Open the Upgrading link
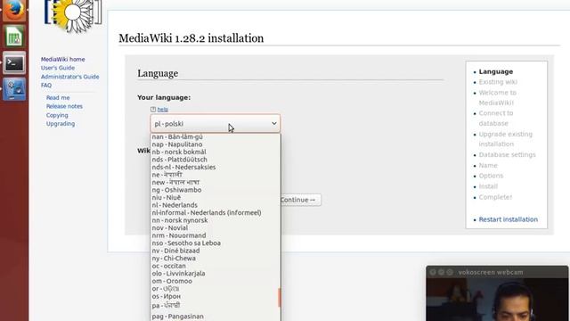570x321 pixels. 61,124
